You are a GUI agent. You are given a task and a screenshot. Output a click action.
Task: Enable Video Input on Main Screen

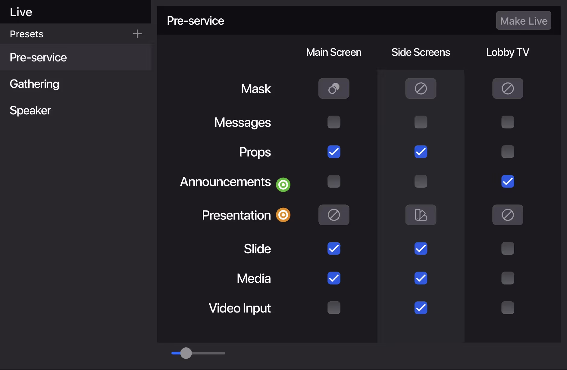(x=334, y=308)
